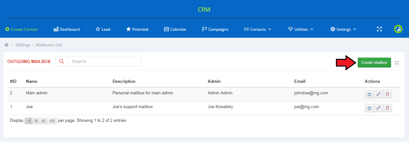This screenshot has width=409, height=142.
Task: Go to the Lead section
Action: point(103,29)
